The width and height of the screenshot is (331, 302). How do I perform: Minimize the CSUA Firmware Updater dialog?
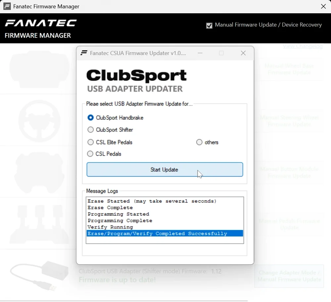tap(200, 53)
